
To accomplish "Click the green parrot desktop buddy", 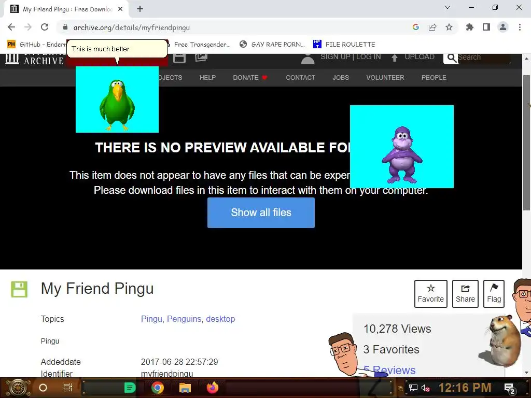I will pos(117,105).
